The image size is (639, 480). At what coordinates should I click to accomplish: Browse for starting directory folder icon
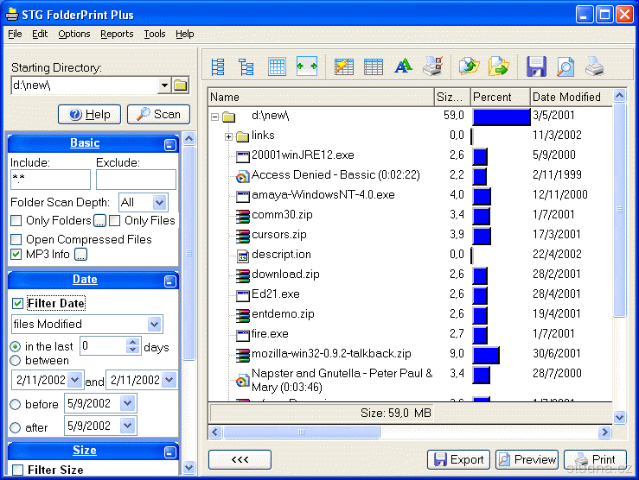180,85
